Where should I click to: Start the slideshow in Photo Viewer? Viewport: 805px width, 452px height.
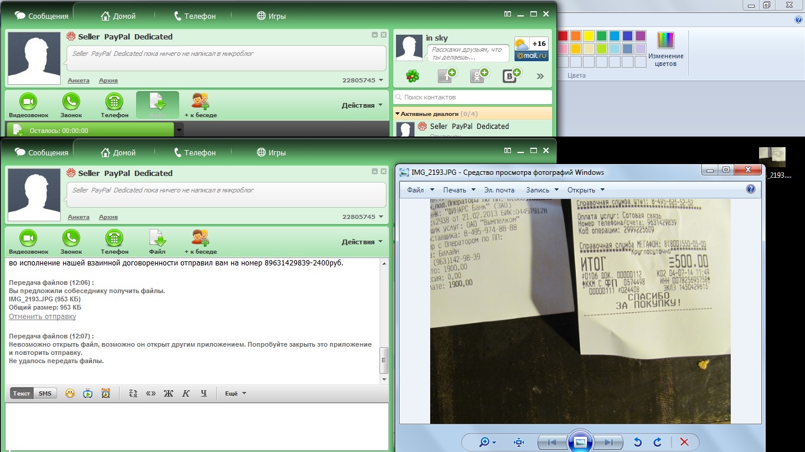click(x=580, y=442)
